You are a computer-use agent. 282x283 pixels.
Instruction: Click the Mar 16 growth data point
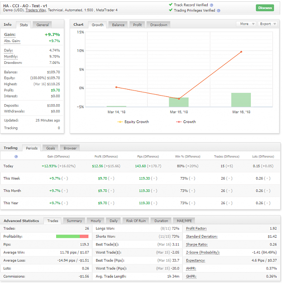[x=241, y=52]
